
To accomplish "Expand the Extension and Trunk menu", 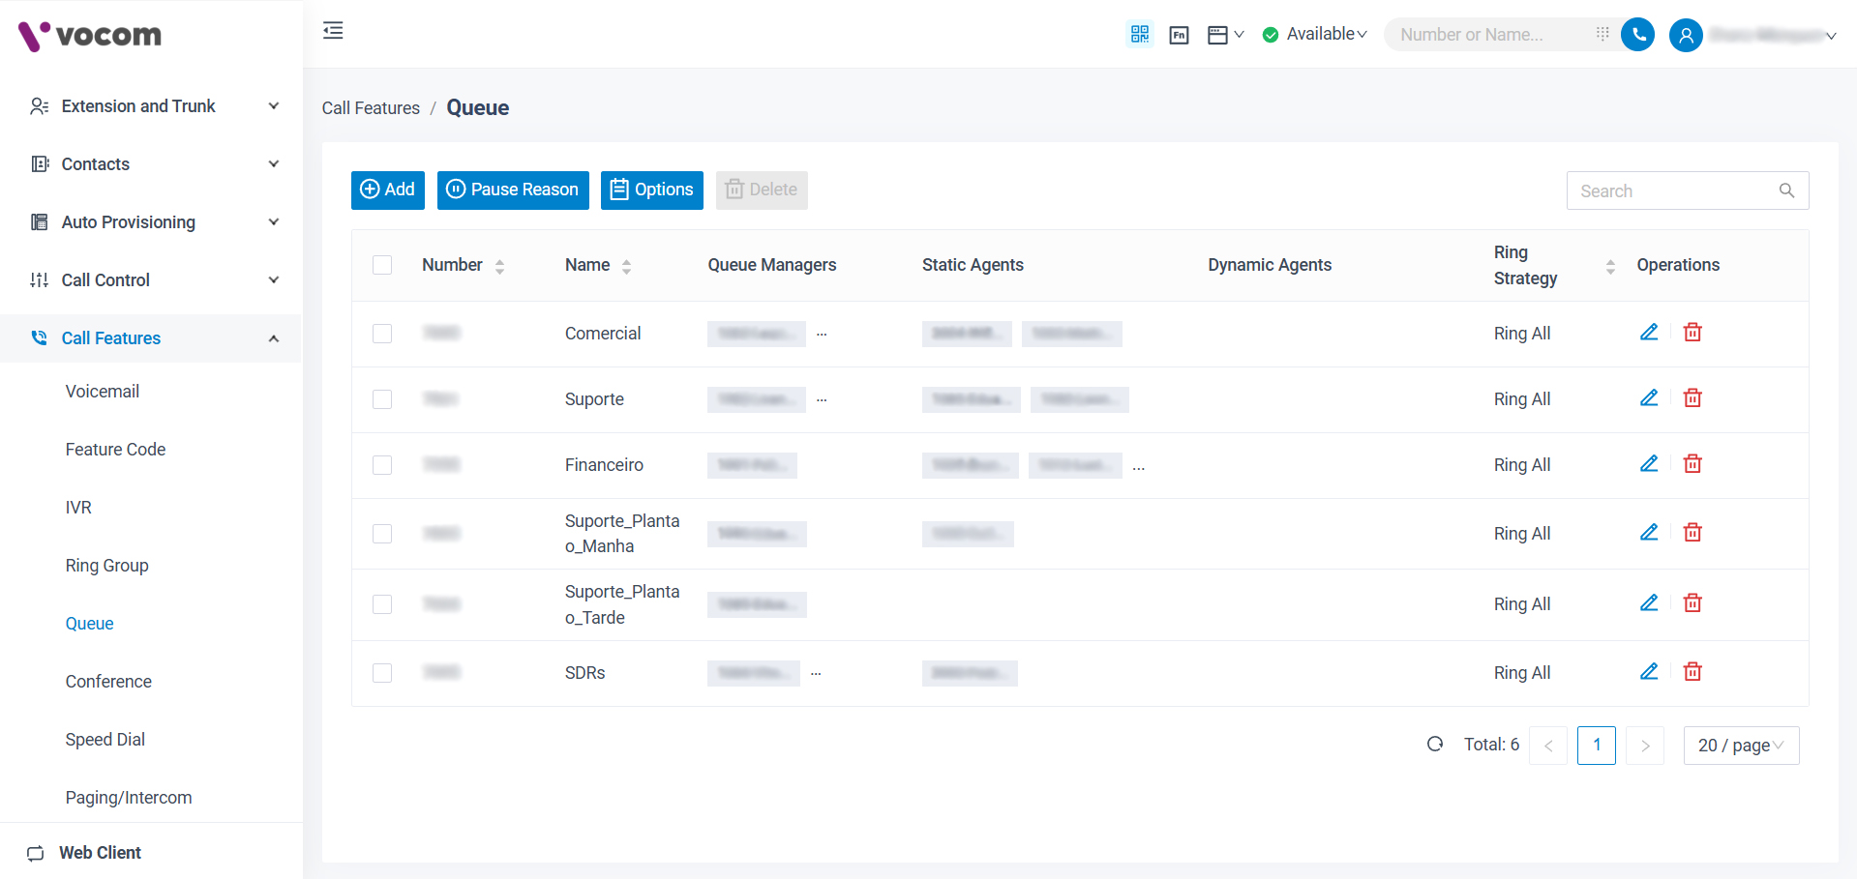I will pos(151,106).
